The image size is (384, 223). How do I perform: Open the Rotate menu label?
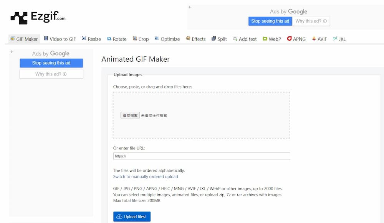click(119, 39)
